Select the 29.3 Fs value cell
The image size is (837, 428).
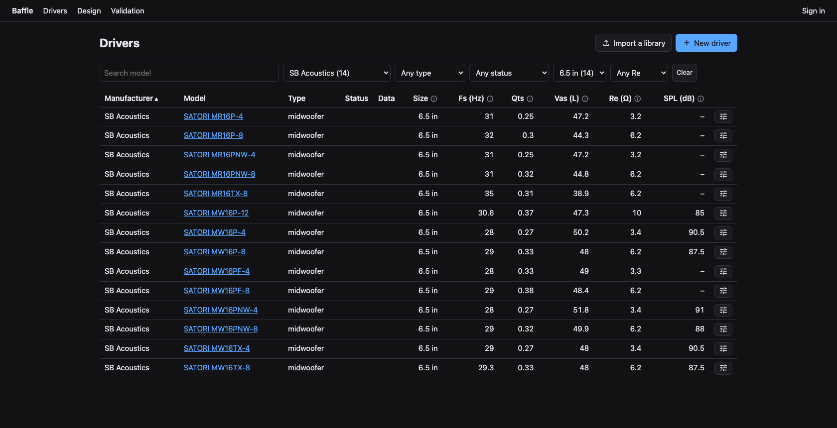tap(486, 368)
